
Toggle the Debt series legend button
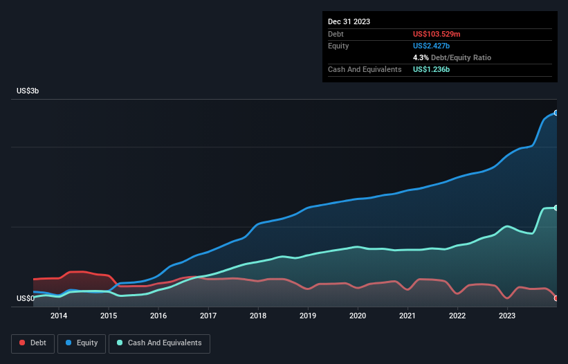click(x=33, y=343)
